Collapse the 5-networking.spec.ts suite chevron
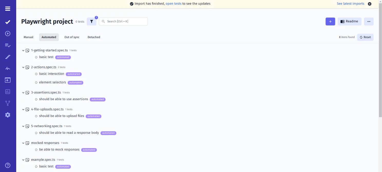Image resolution: width=382 pixels, height=172 pixels. (23, 126)
